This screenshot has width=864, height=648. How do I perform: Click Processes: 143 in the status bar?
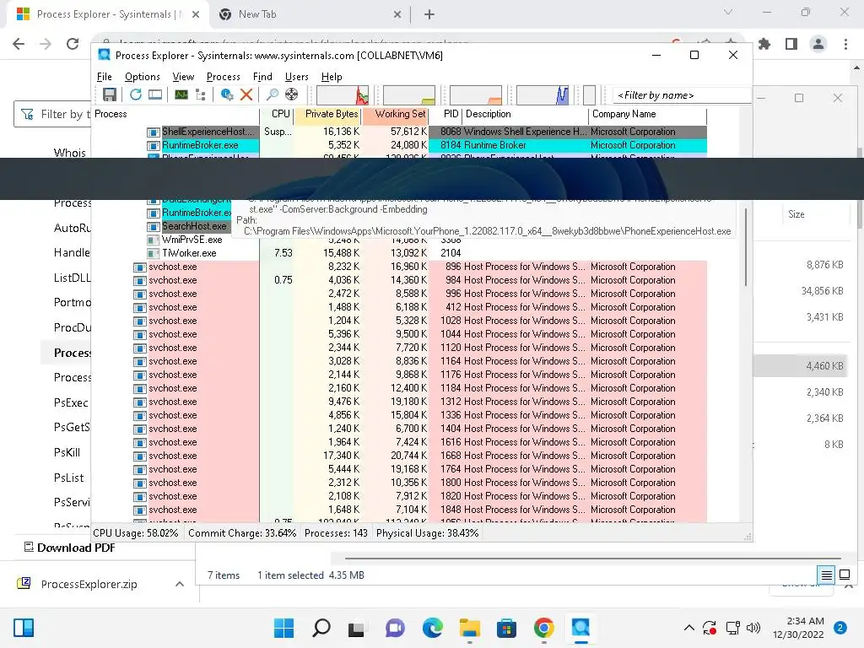click(336, 533)
